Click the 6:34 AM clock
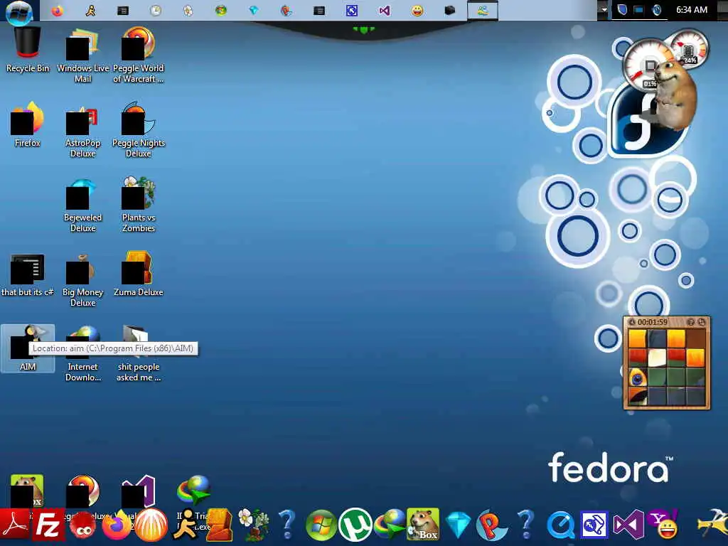The height and width of the screenshot is (546, 728). pos(691,10)
